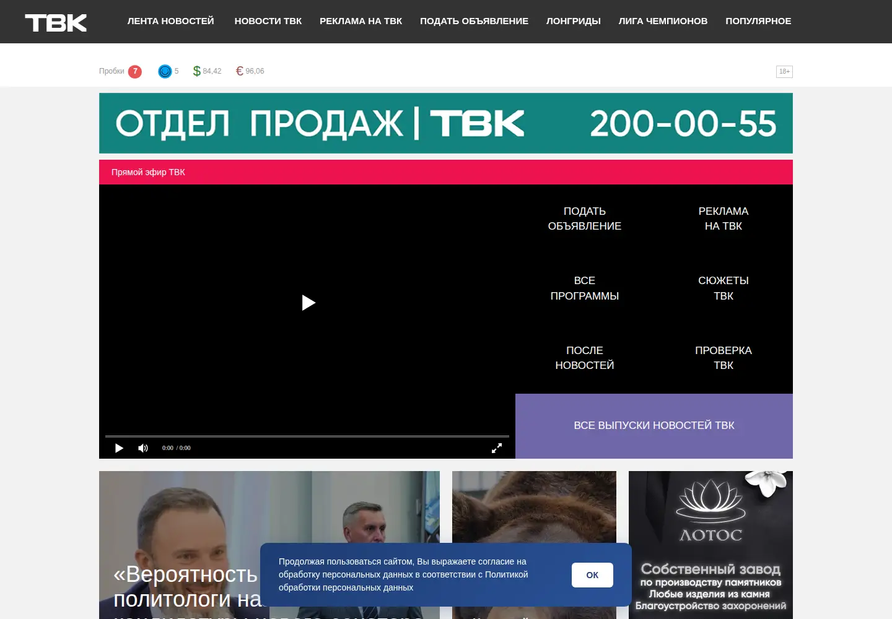Accept cookie notice with ОК button
This screenshot has width=892, height=619.
point(592,575)
